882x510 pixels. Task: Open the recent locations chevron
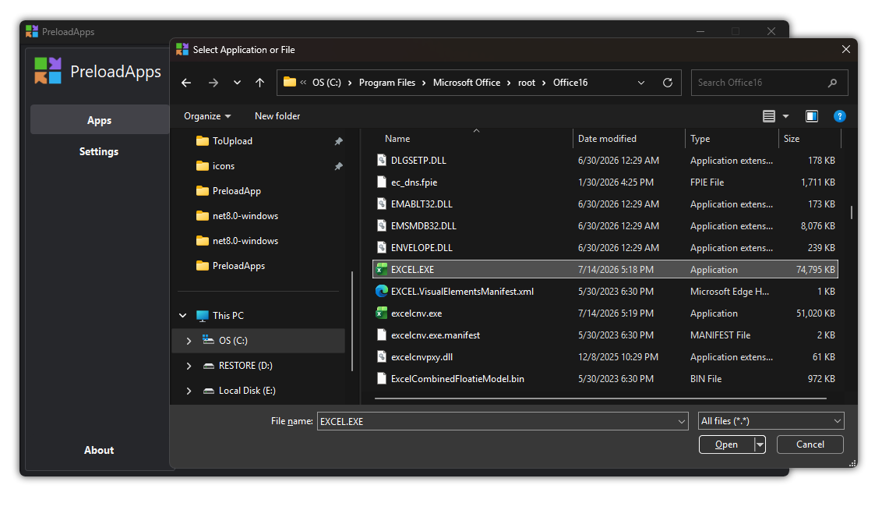[238, 83]
